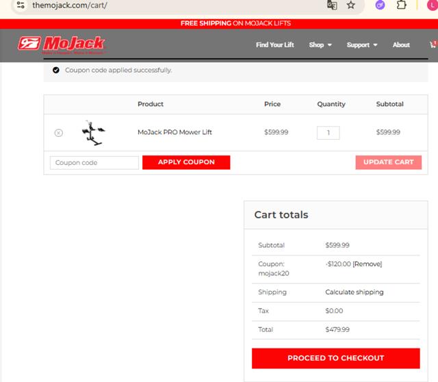Expand the Shop dropdown menu
Screen dimensions: 438x382
click(x=320, y=45)
